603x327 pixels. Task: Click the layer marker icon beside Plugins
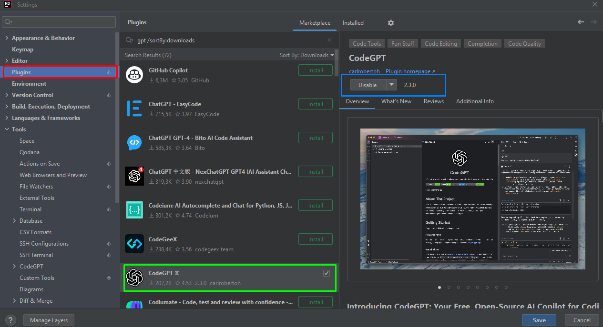coord(109,72)
